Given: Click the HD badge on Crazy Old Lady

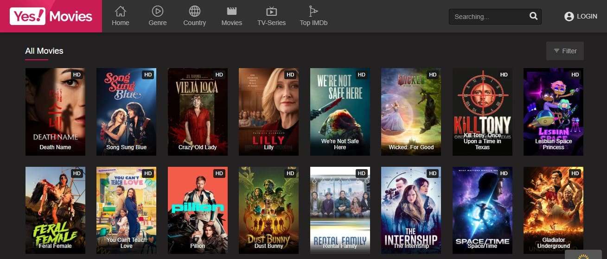Looking at the screenshot, I should pos(219,75).
